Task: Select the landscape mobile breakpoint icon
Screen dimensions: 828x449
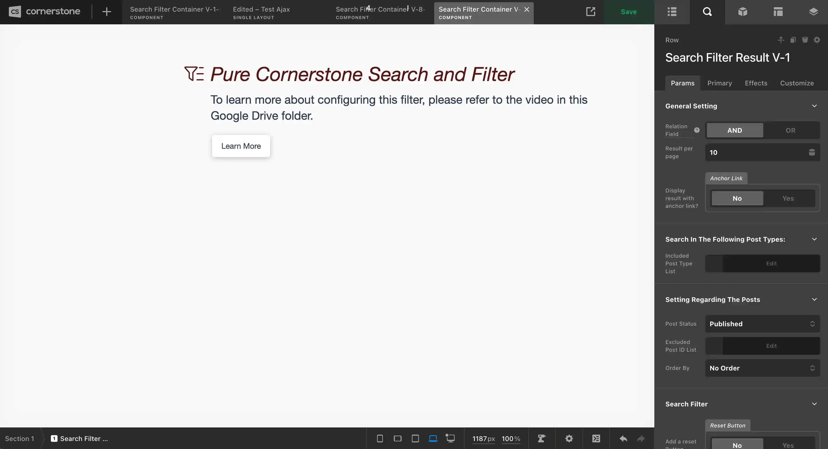Action: tap(397, 438)
